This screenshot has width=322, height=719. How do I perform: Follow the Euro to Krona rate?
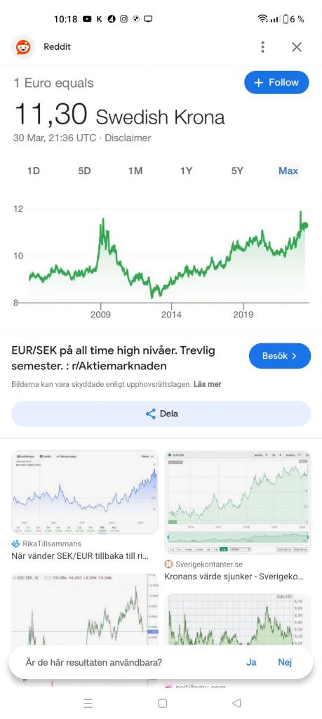[x=276, y=83]
